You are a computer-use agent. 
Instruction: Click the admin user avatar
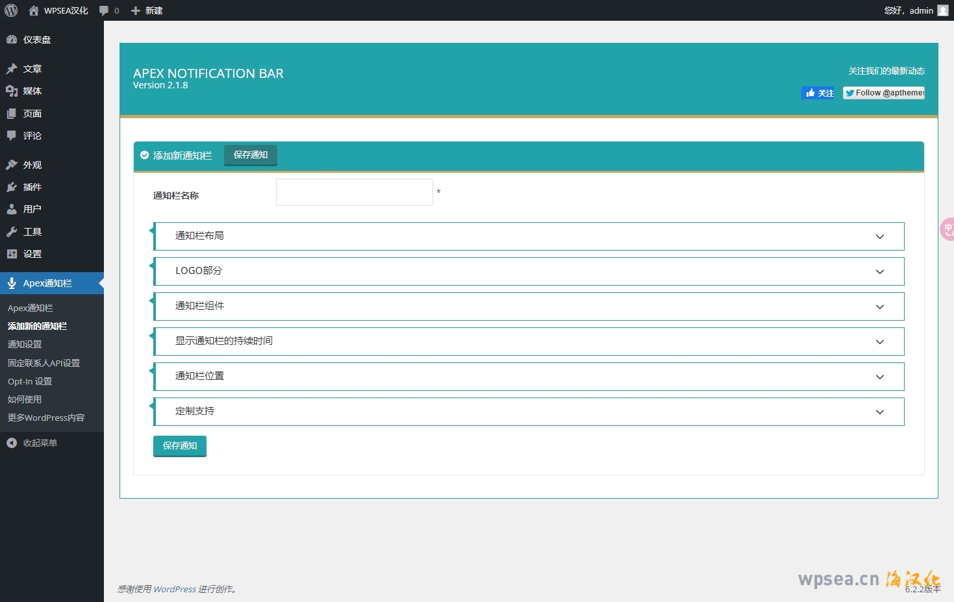point(942,10)
